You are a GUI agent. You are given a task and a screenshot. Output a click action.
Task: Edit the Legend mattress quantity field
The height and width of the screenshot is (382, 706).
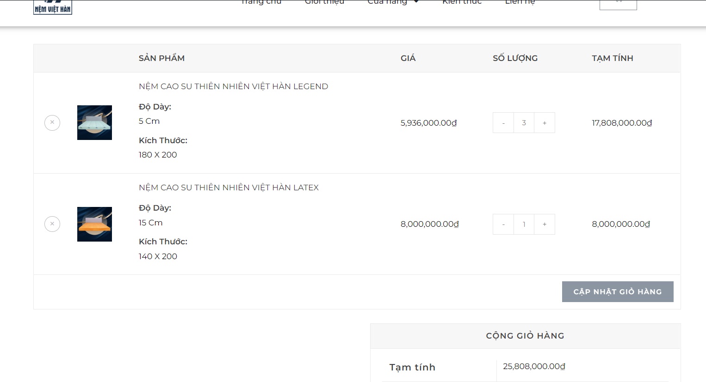tap(524, 123)
